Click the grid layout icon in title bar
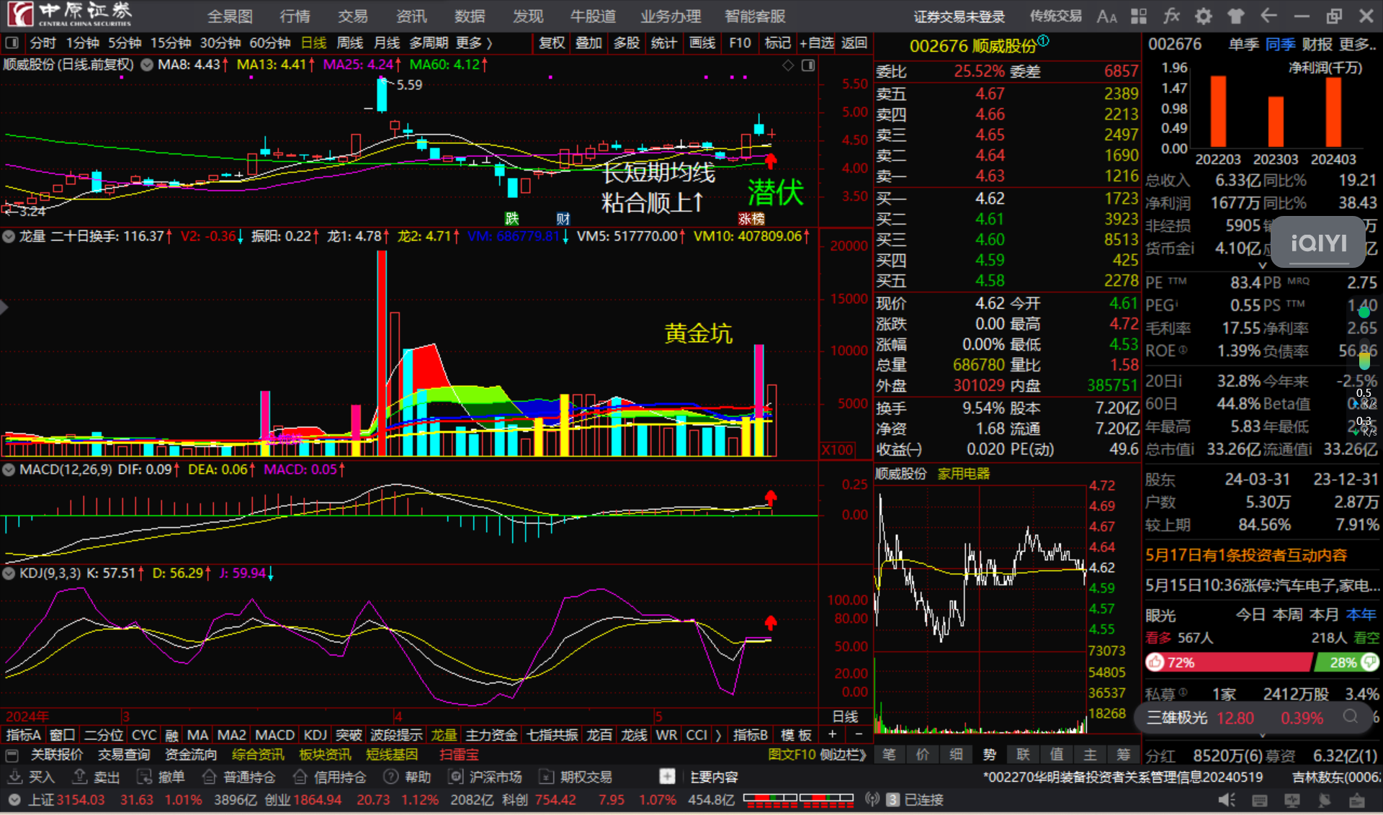 point(1139,16)
